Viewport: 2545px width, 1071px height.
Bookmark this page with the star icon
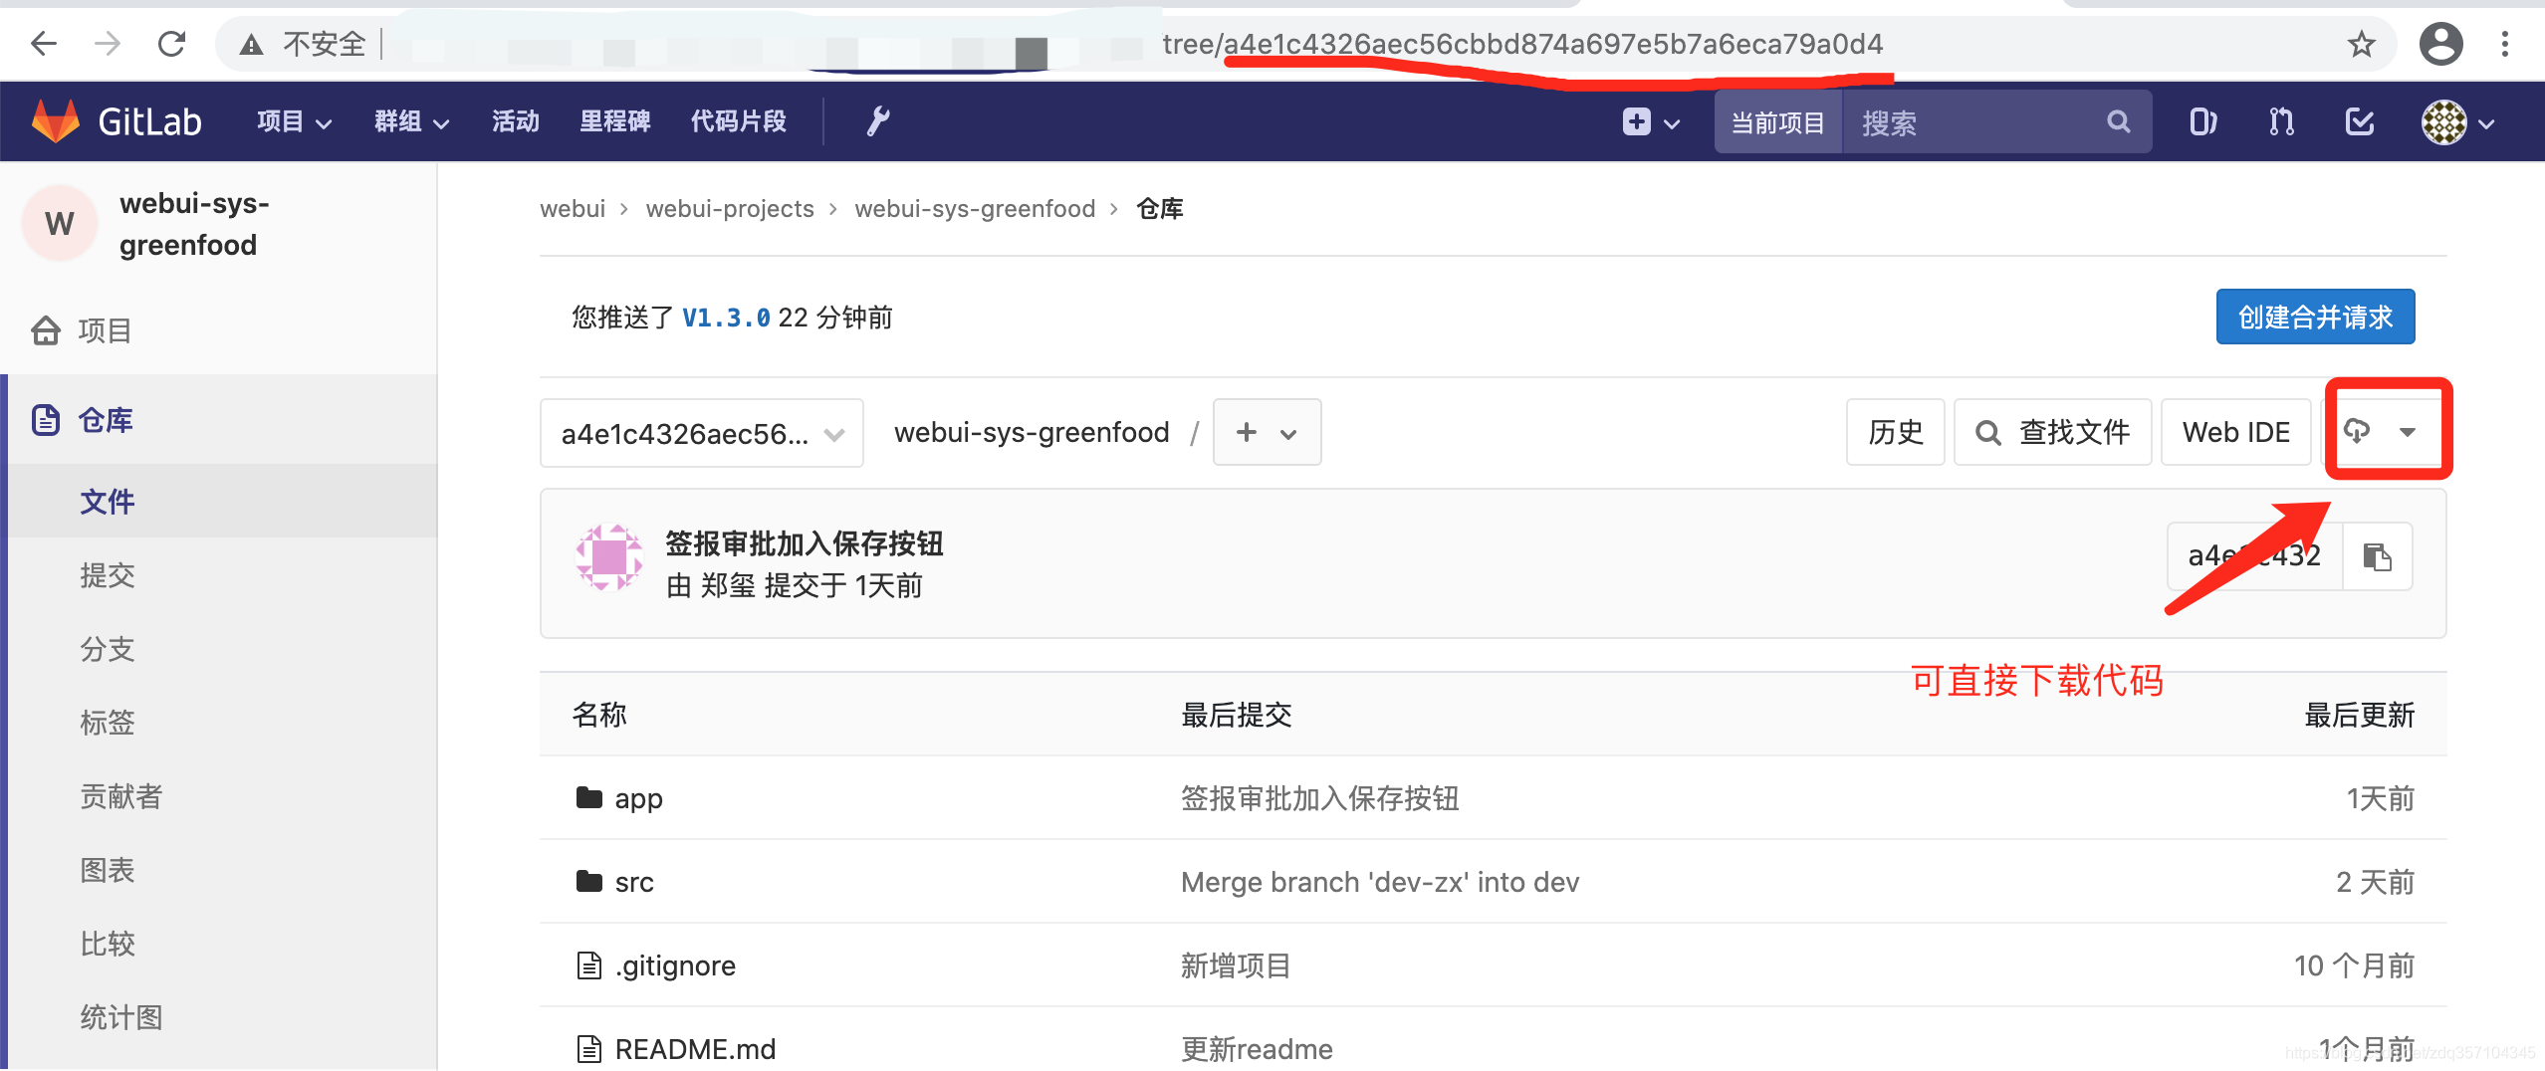[x=2361, y=44]
